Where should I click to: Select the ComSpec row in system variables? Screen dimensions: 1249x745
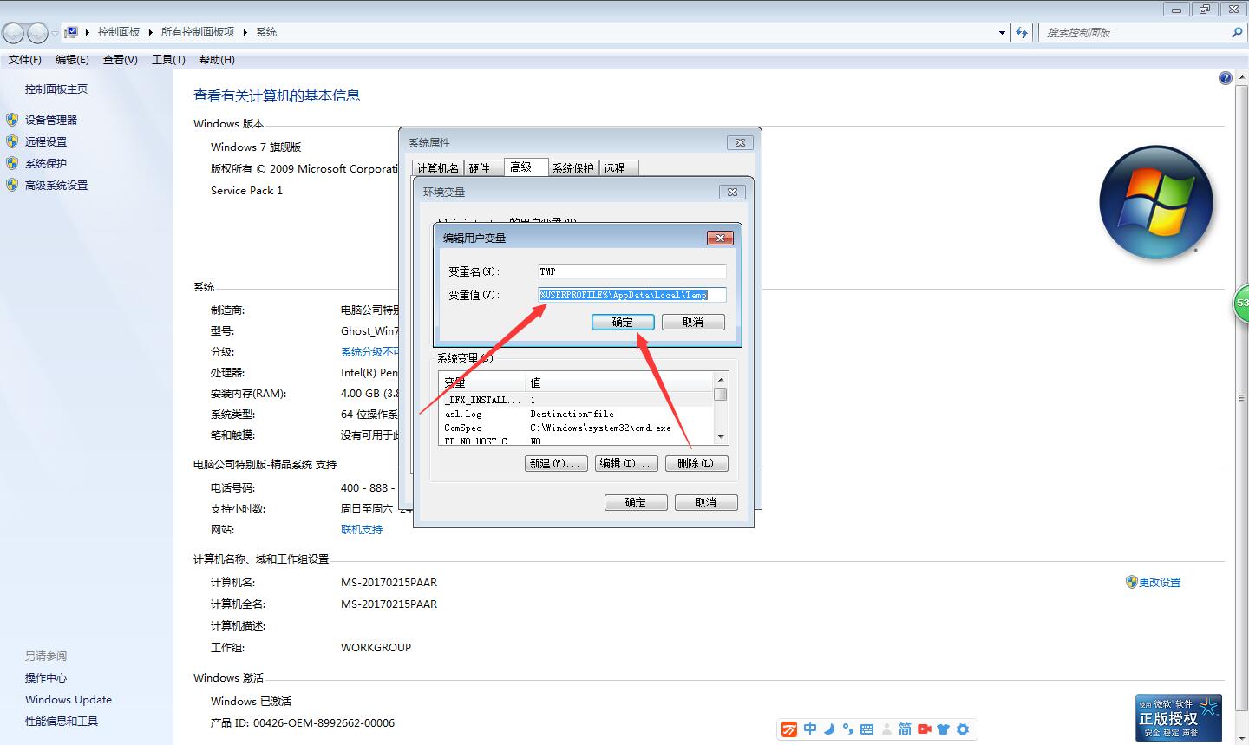pos(577,428)
